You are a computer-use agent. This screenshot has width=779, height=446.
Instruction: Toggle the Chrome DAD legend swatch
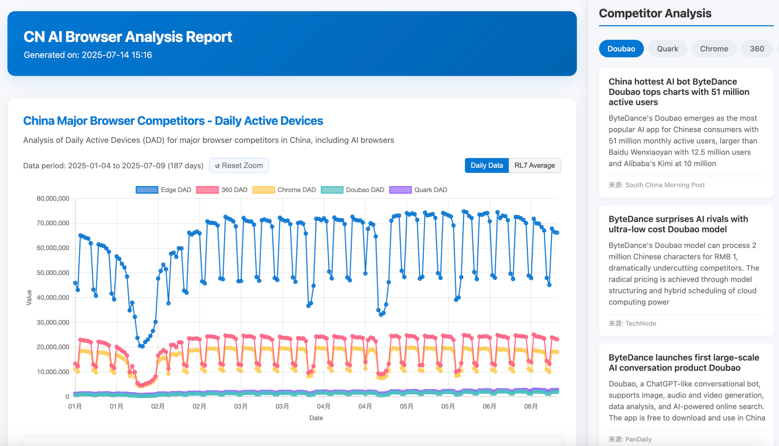(263, 190)
